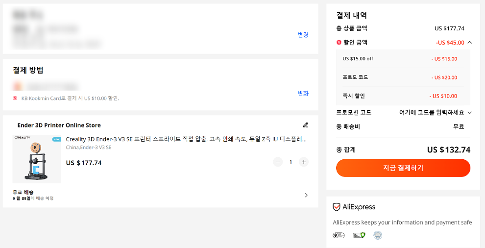485x248 pixels.
Task: Click 변화 to change payment method
Action: click(x=303, y=94)
